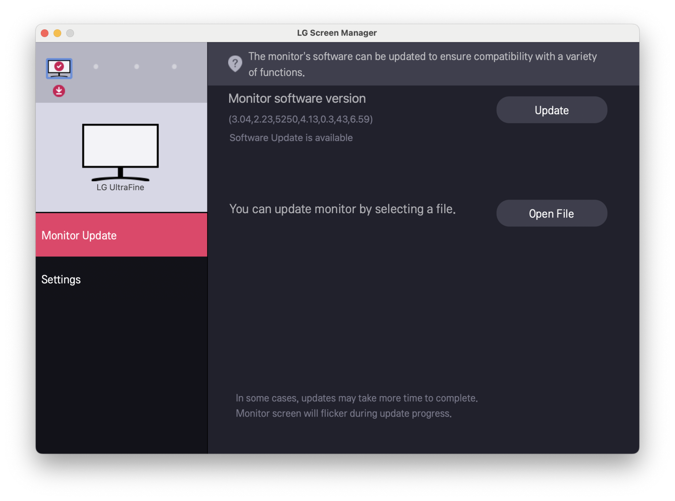Click the Update button

[x=551, y=110]
